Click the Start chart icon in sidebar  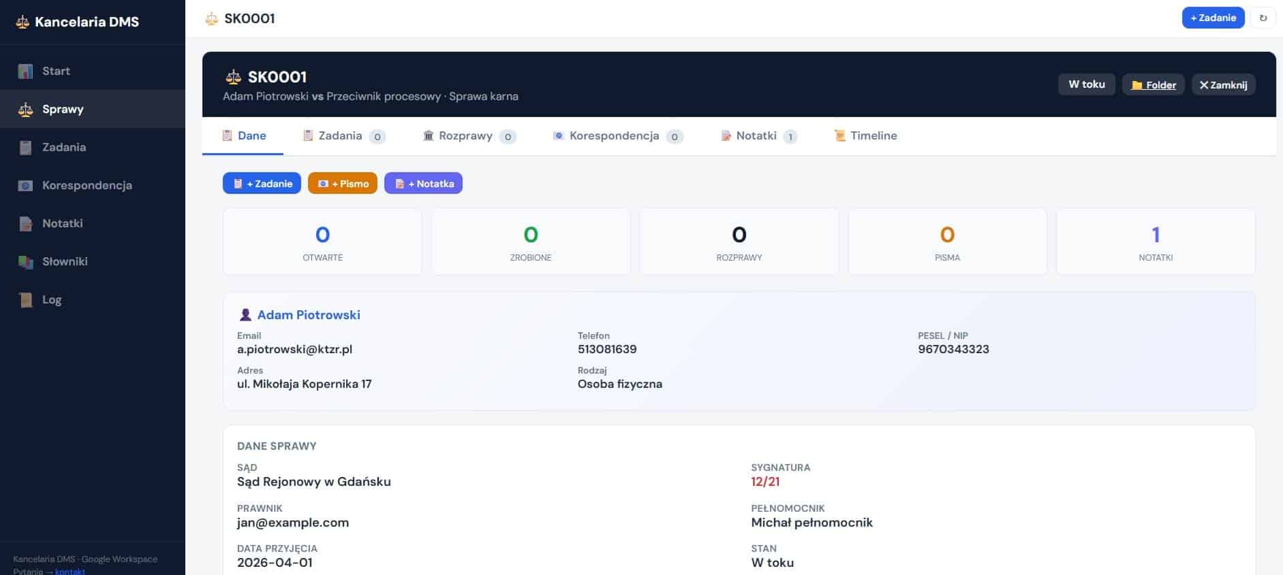pos(25,71)
